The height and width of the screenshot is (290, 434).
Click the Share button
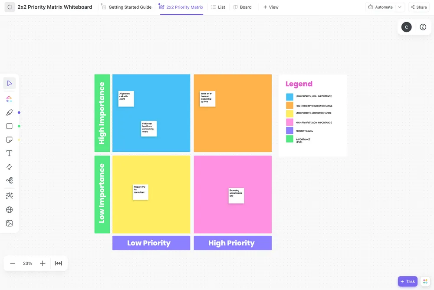419,7
